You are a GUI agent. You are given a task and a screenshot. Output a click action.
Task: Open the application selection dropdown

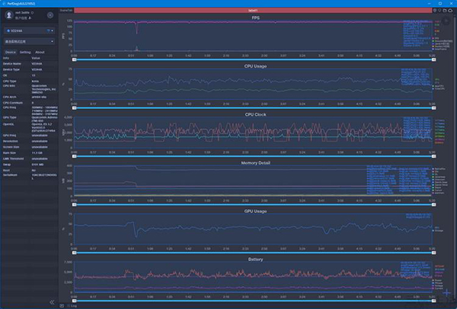pos(29,41)
